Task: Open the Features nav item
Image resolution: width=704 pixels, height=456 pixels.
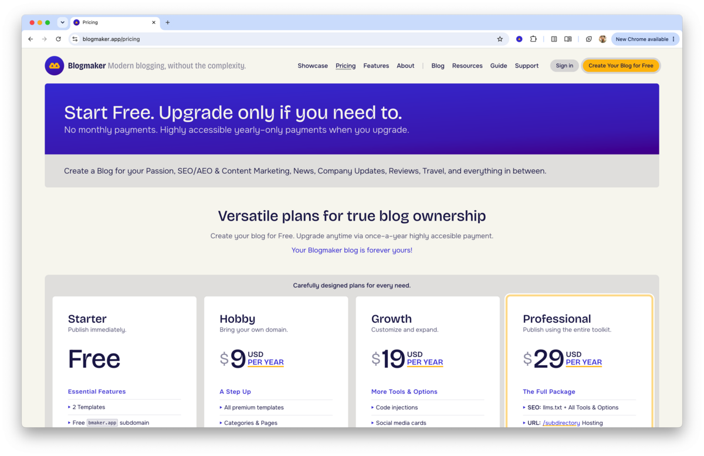Action: click(x=376, y=66)
